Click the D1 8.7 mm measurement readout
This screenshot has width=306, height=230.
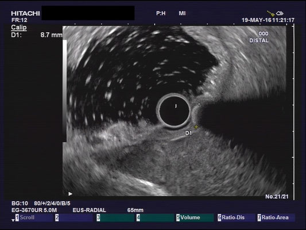coord(37,35)
